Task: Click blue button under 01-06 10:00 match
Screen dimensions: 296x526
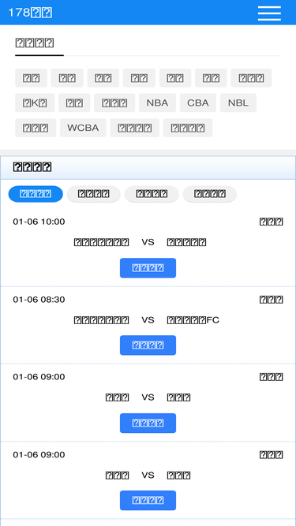Action: (148, 267)
